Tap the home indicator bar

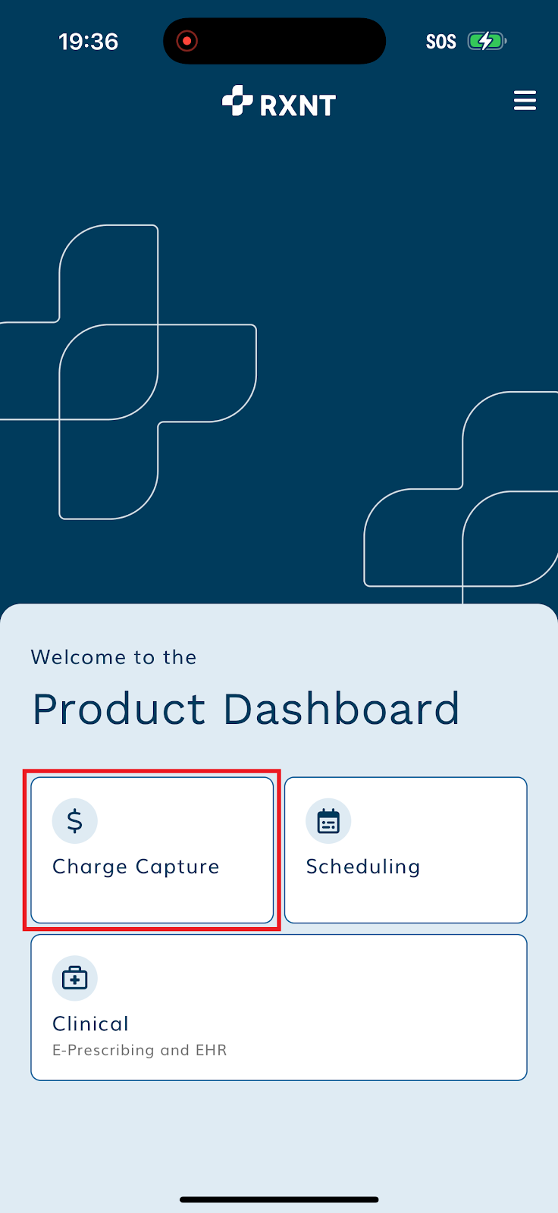(x=279, y=1199)
